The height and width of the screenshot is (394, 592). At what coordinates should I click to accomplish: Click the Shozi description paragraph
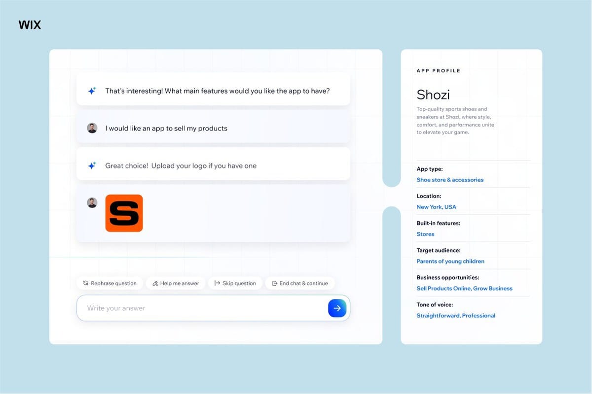click(455, 121)
